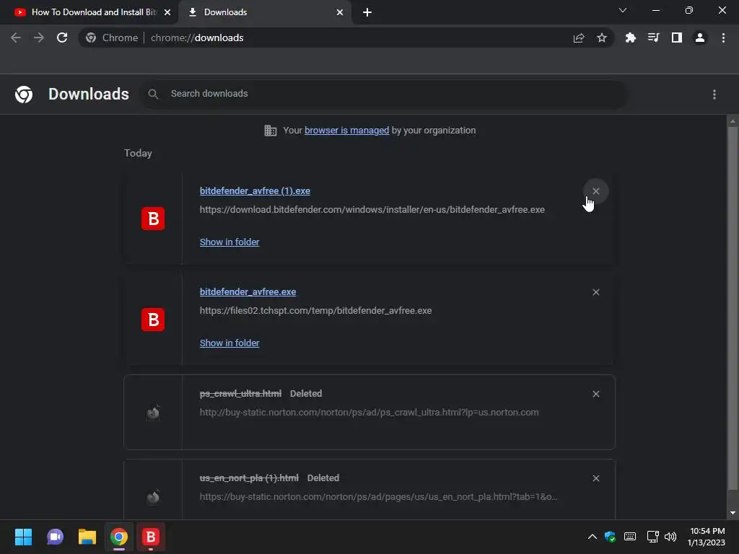Open the Chat app in taskbar
Screen dimensions: 739x554
[x=55, y=537]
